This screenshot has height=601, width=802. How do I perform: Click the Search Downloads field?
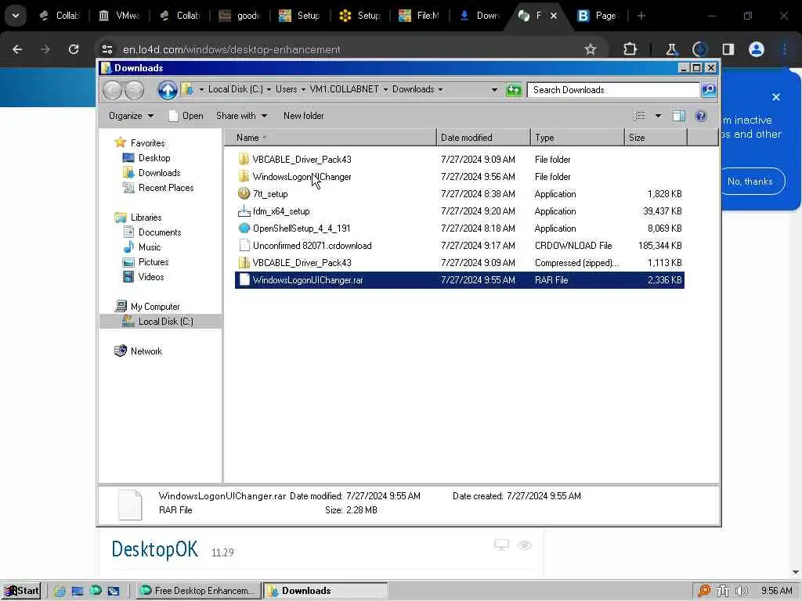coord(612,90)
